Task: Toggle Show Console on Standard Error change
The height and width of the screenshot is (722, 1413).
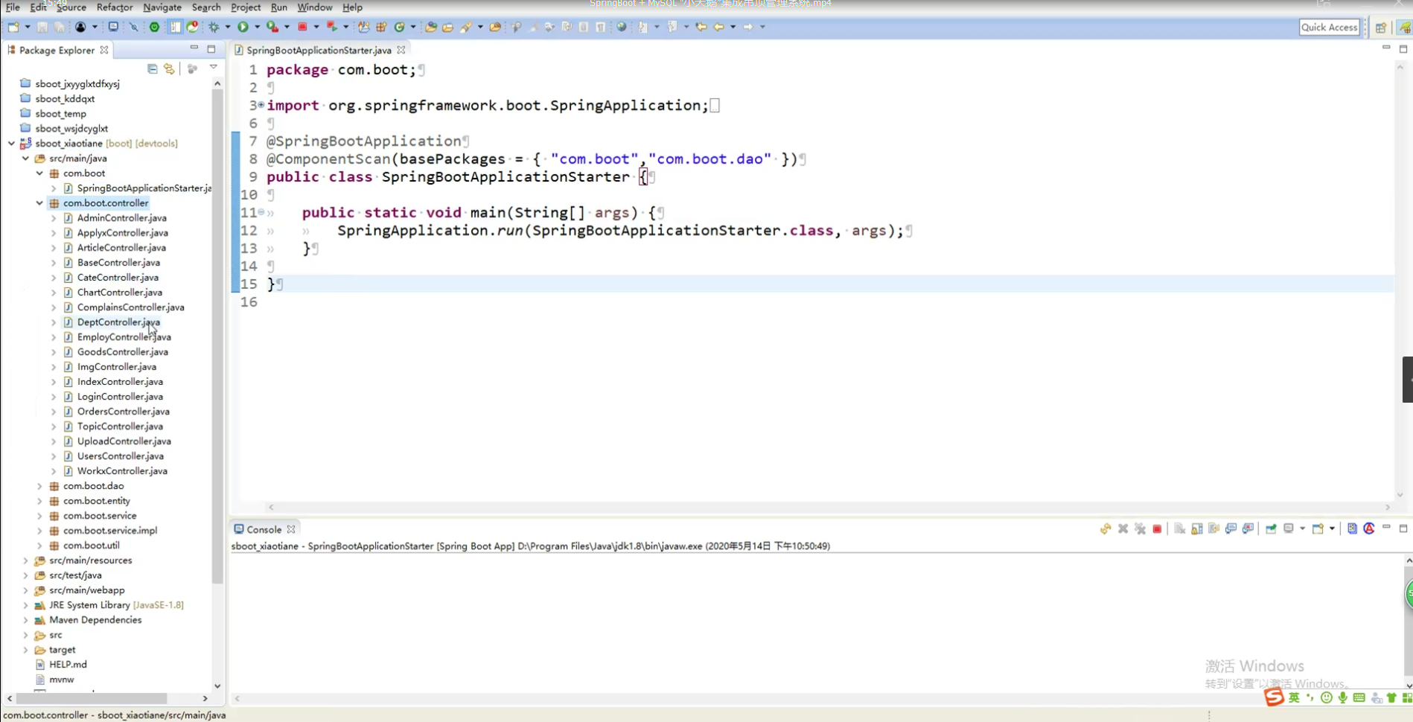Action: (x=1248, y=529)
